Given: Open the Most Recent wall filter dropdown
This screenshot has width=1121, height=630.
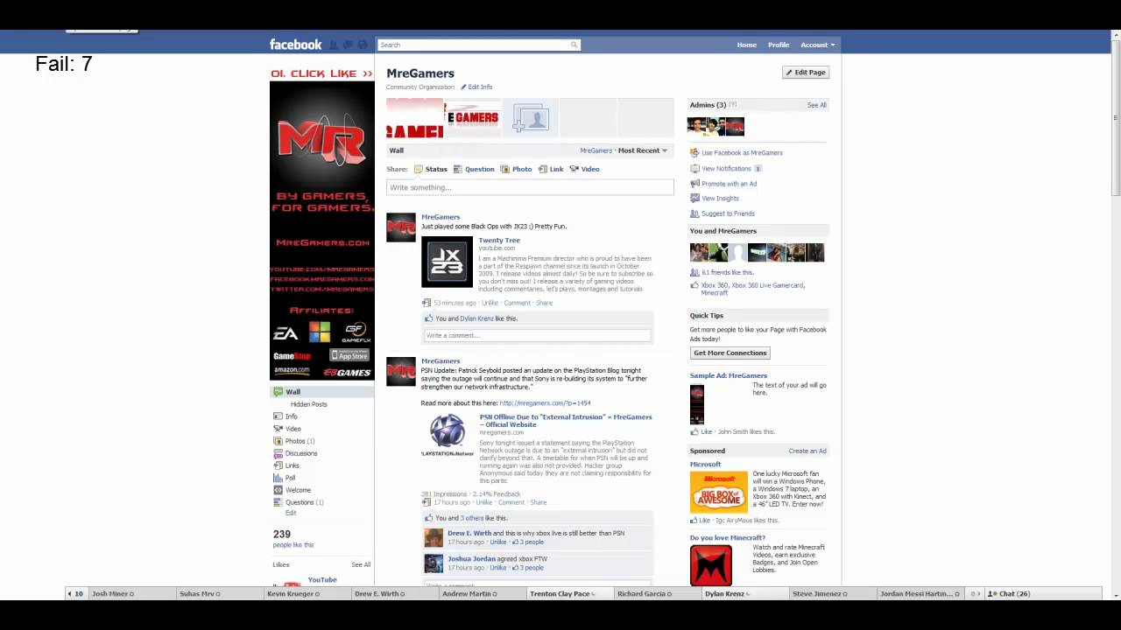Looking at the screenshot, I should [x=643, y=150].
